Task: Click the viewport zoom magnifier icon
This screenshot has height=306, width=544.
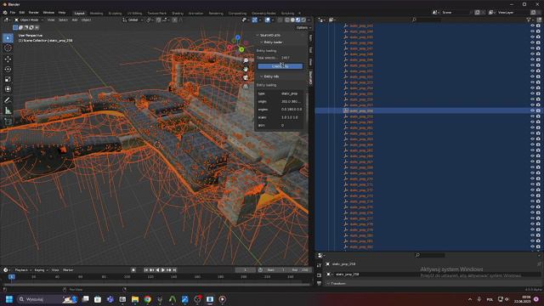Action: point(246,60)
